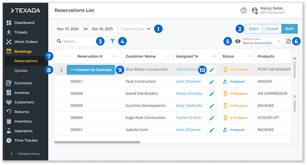Click the Convert to Contract button
This screenshot has height=165, width=307.
pyautogui.click(x=91, y=70)
